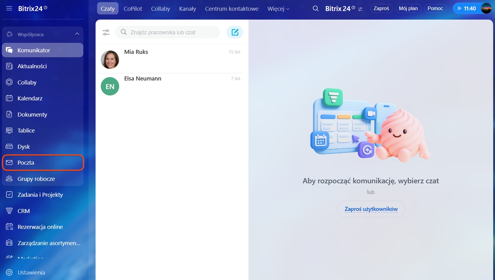Click the Collaby hexagon icon in sidebar

pyautogui.click(x=9, y=82)
